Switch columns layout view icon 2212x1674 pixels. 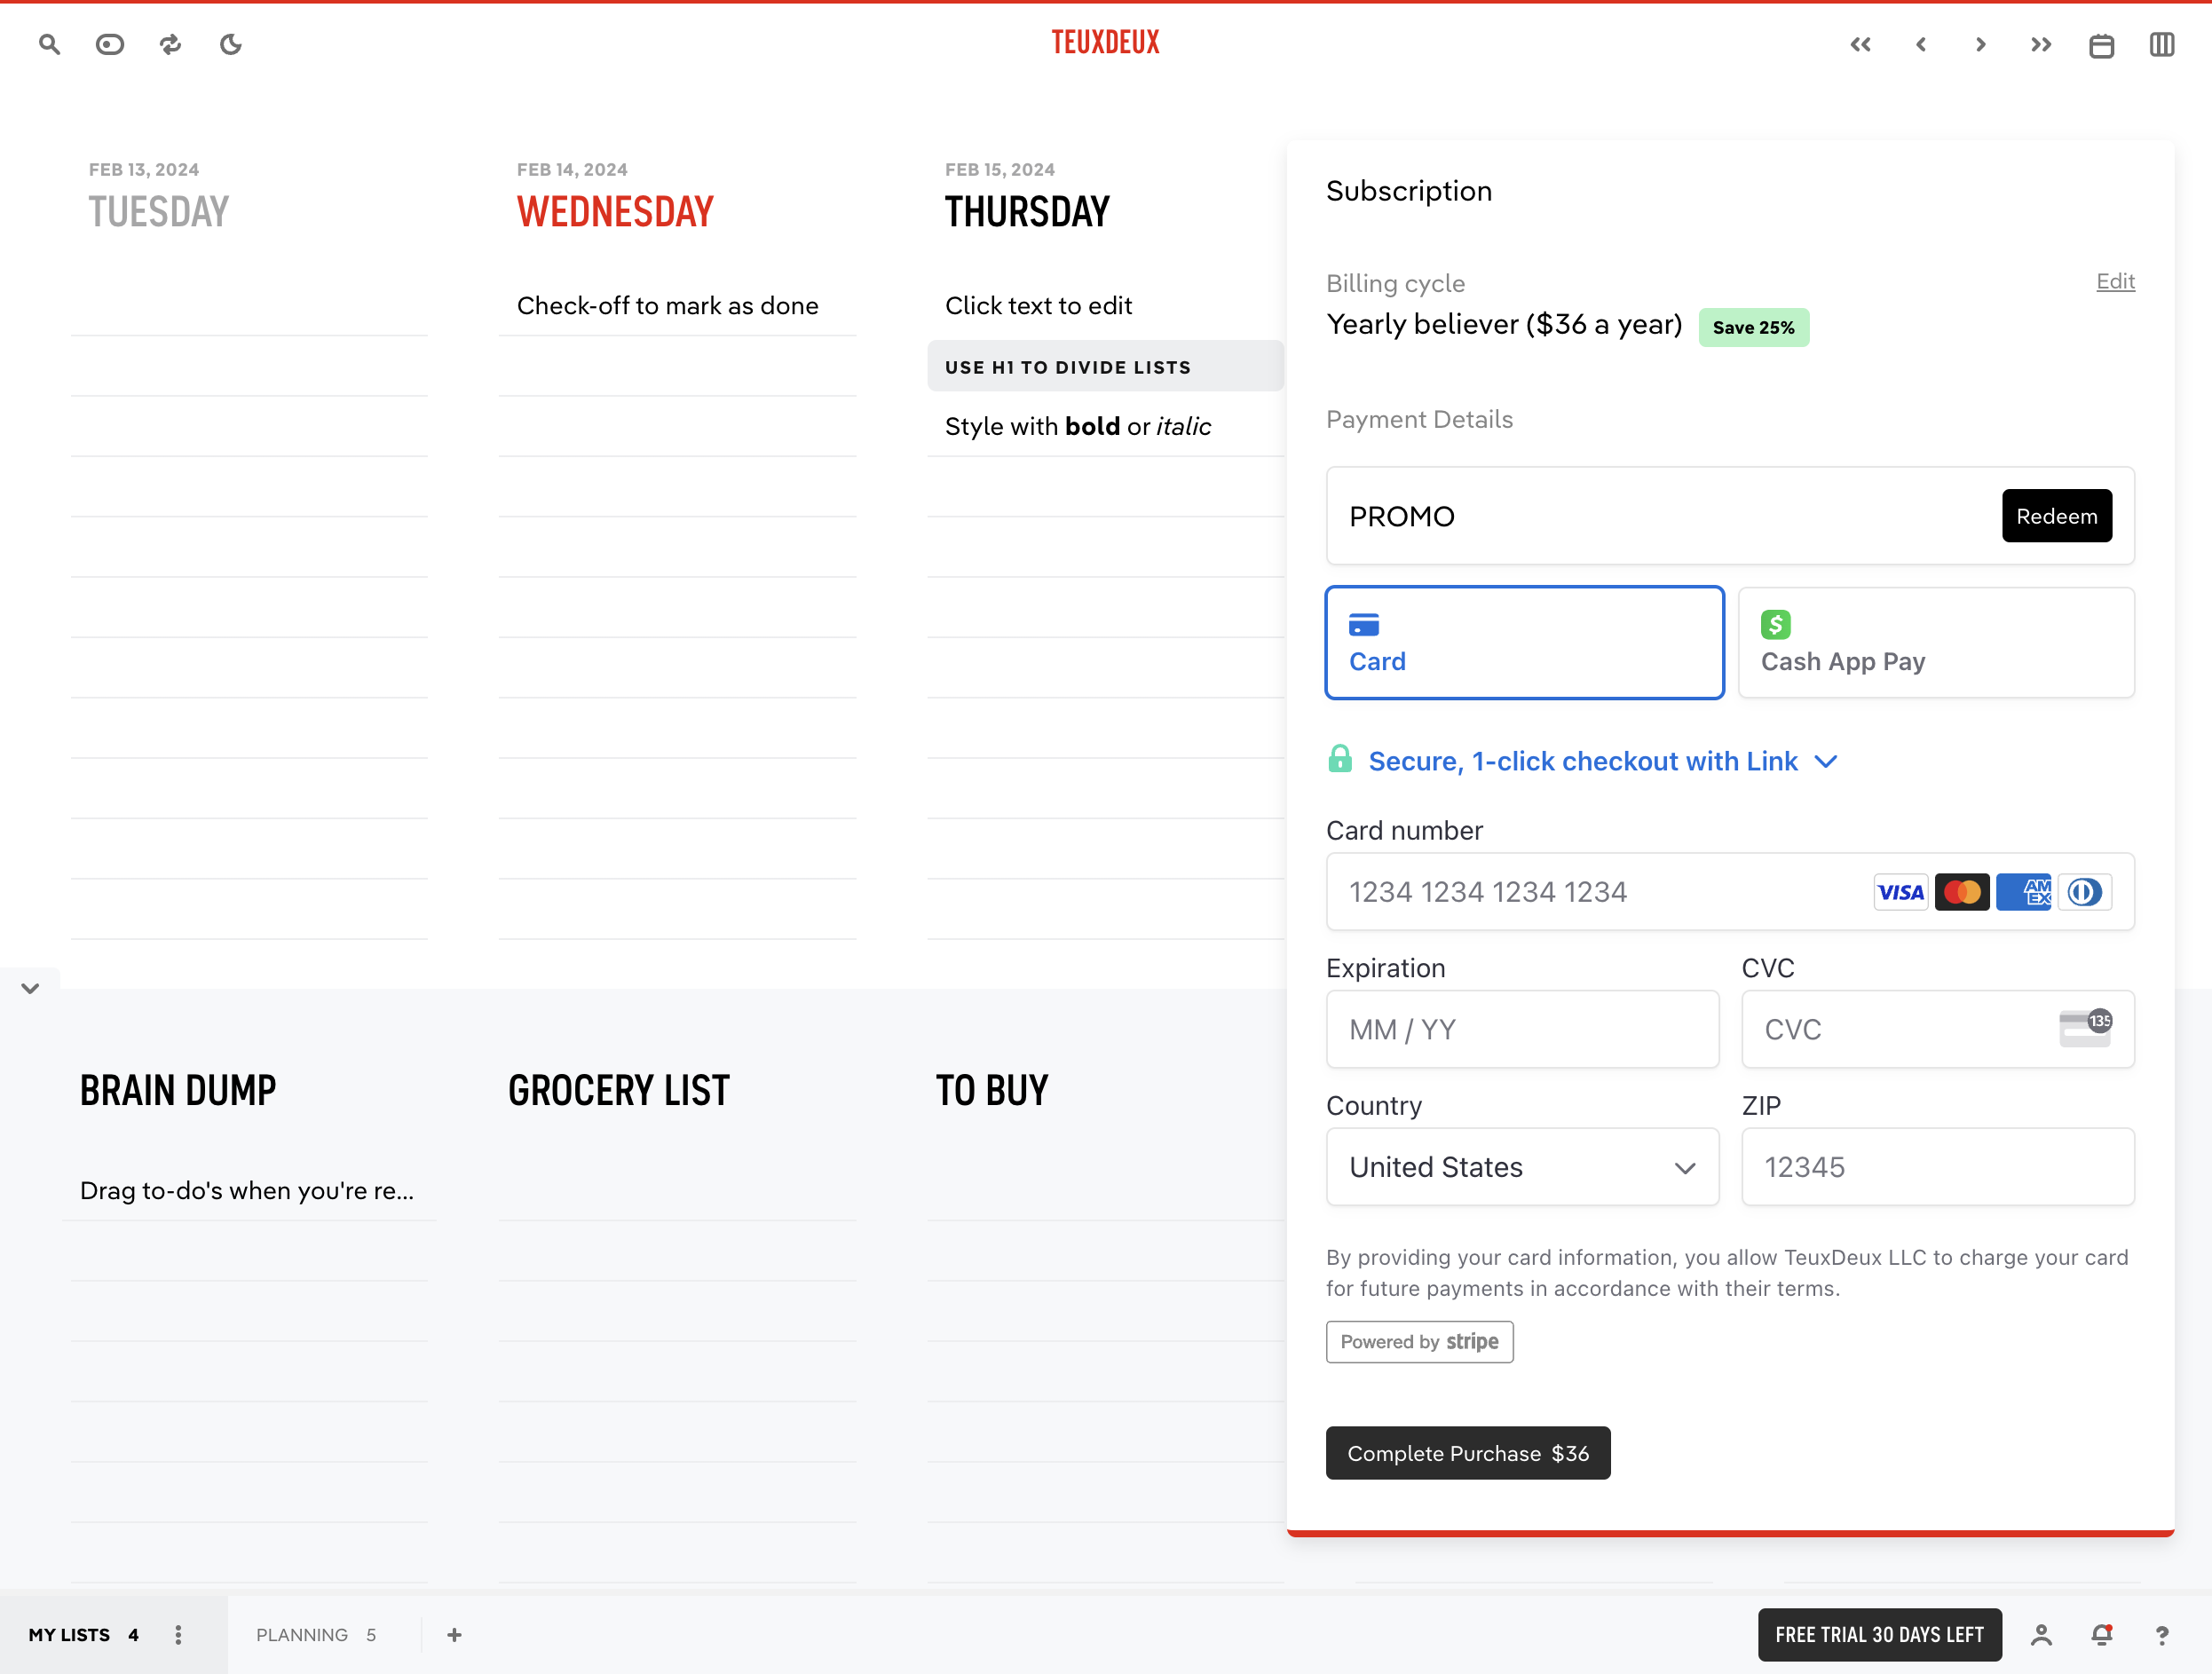(x=2162, y=44)
